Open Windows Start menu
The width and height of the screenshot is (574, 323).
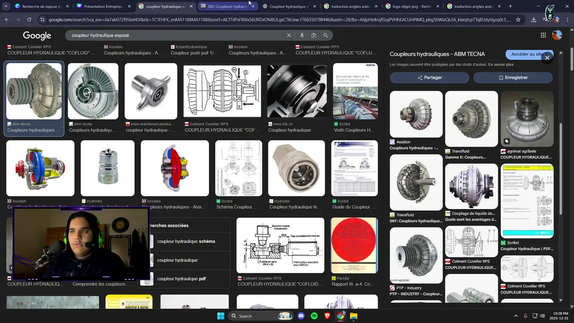[221, 316]
